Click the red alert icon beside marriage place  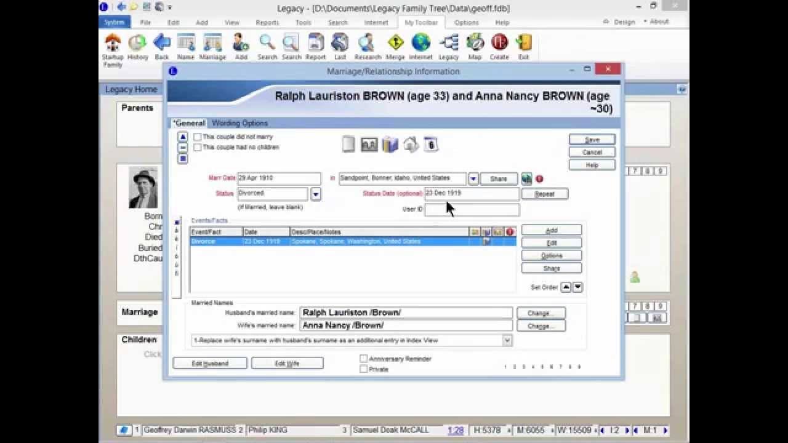(x=539, y=178)
